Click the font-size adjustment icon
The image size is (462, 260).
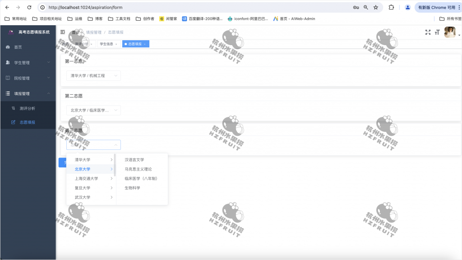438,32
